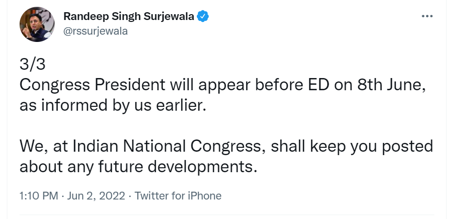Open the @rssurjewala handle link
The width and height of the screenshot is (450, 219).
point(95,31)
